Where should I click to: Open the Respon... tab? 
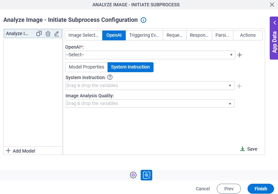coord(199,35)
